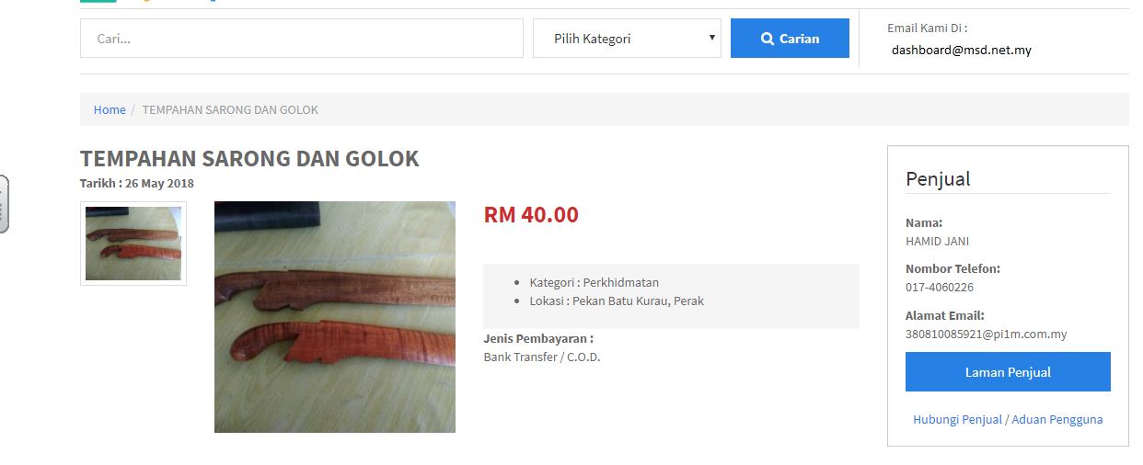Open the Aduan Pengguna link
1143x465 pixels.
tap(1056, 419)
